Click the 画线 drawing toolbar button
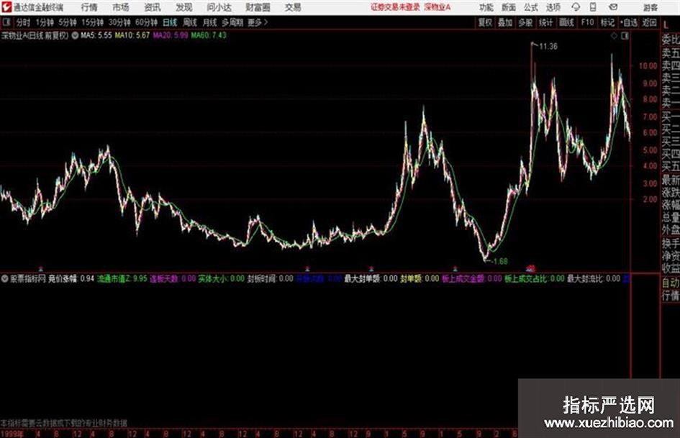This screenshot has height=438, width=680. tap(567, 22)
